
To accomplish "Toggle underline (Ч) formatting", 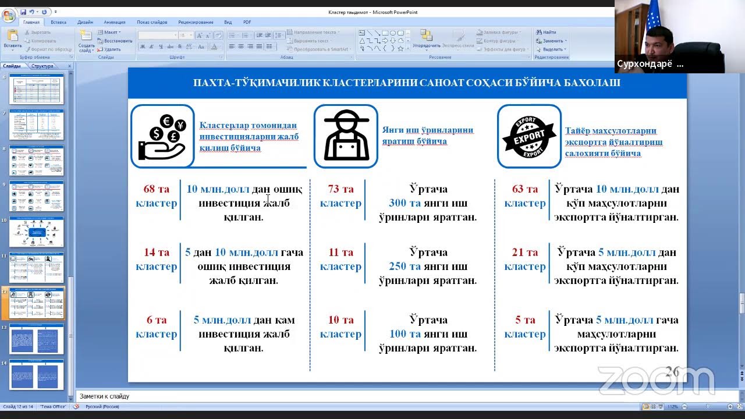I will 161,47.
